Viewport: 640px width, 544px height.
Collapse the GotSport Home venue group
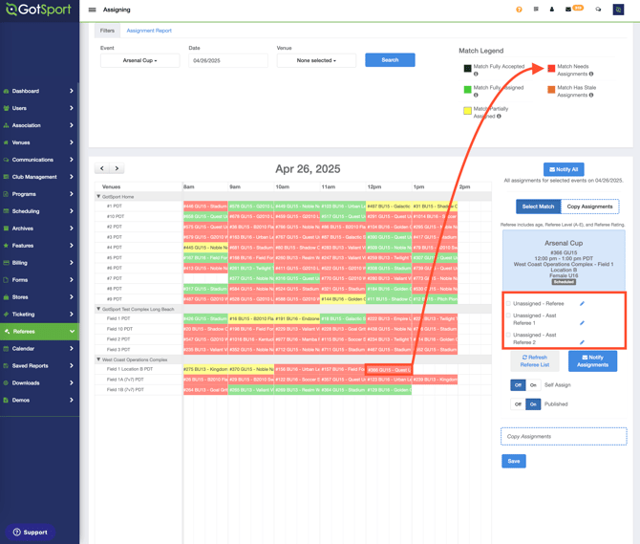coord(98,196)
